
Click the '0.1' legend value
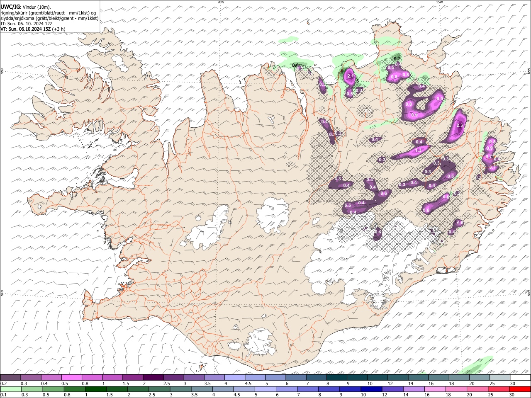click(3, 395)
